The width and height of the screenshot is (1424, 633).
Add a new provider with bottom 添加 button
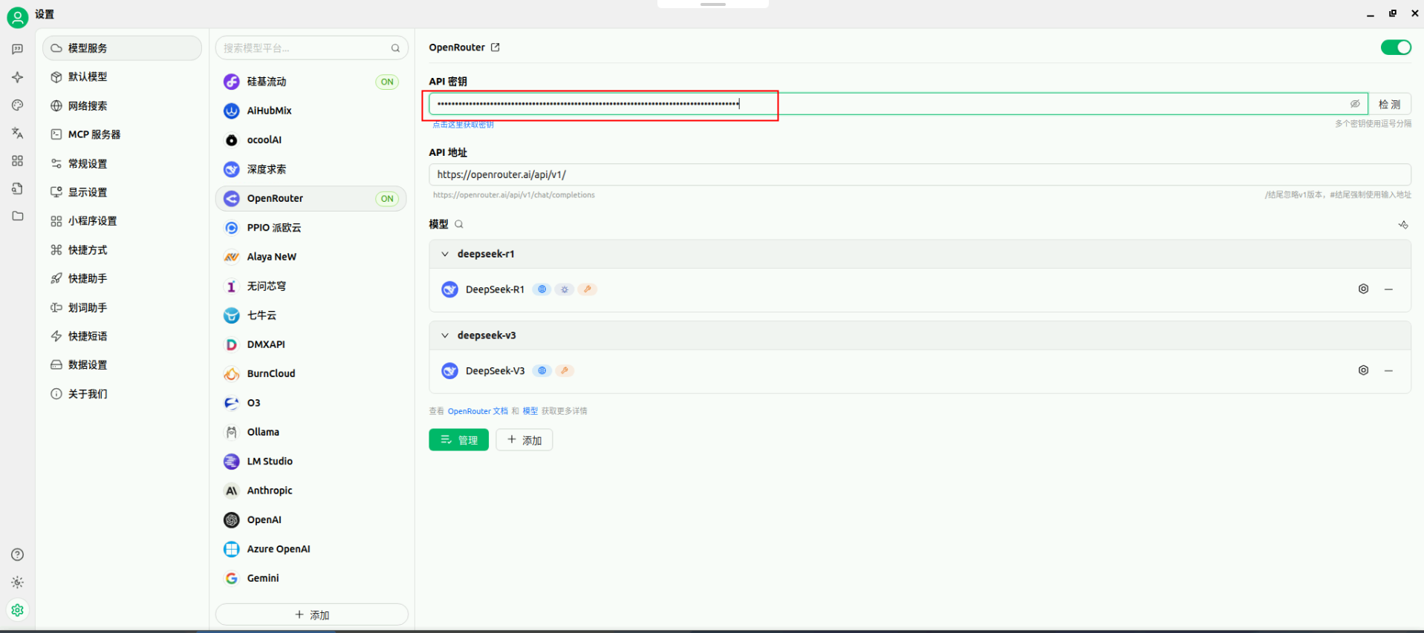pos(312,614)
